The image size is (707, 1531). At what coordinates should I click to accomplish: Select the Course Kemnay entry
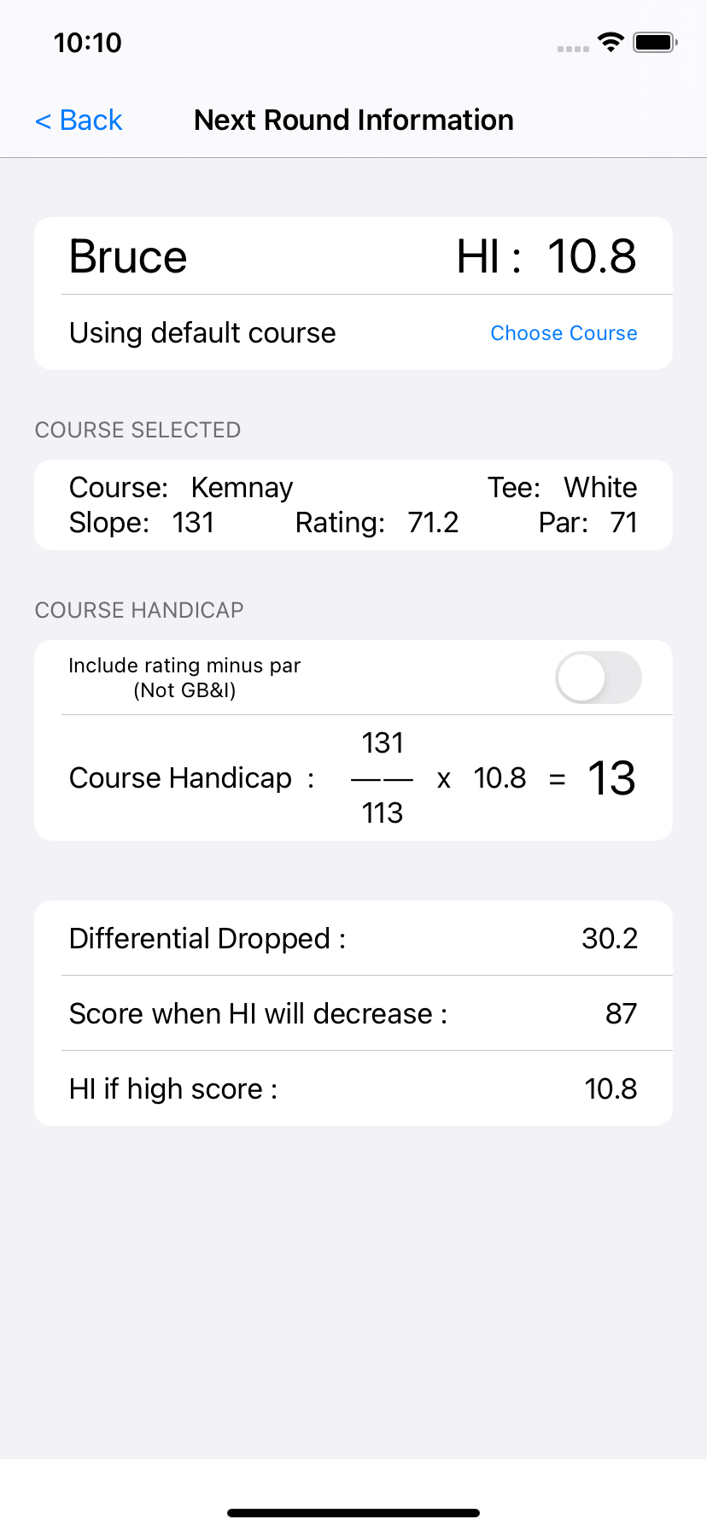click(181, 487)
